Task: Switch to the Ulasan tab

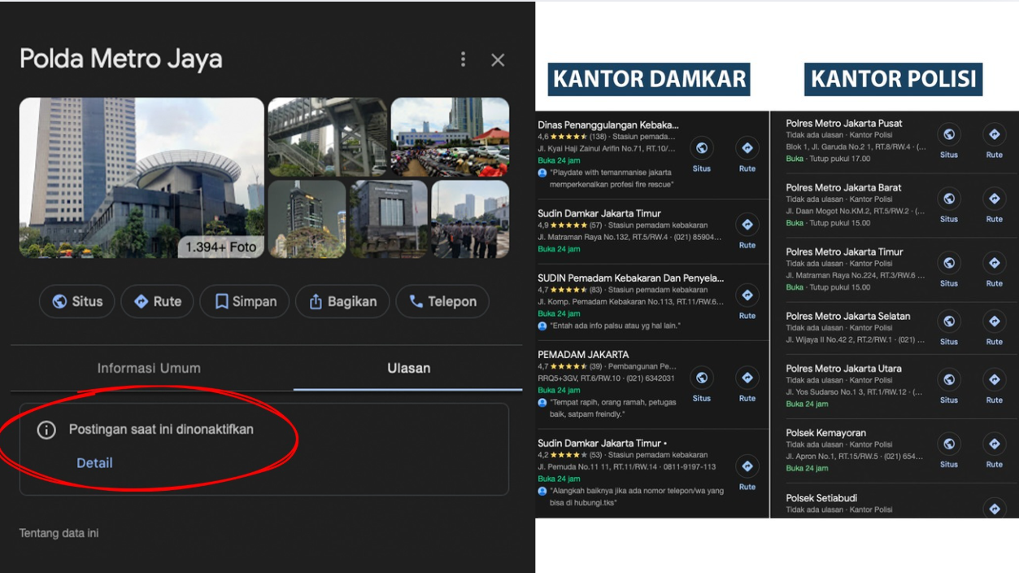Action: [408, 368]
